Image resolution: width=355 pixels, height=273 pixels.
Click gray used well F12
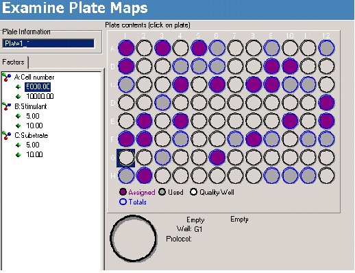[x=326, y=139]
